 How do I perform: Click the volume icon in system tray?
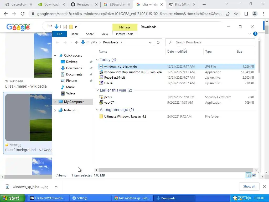(249, 198)
